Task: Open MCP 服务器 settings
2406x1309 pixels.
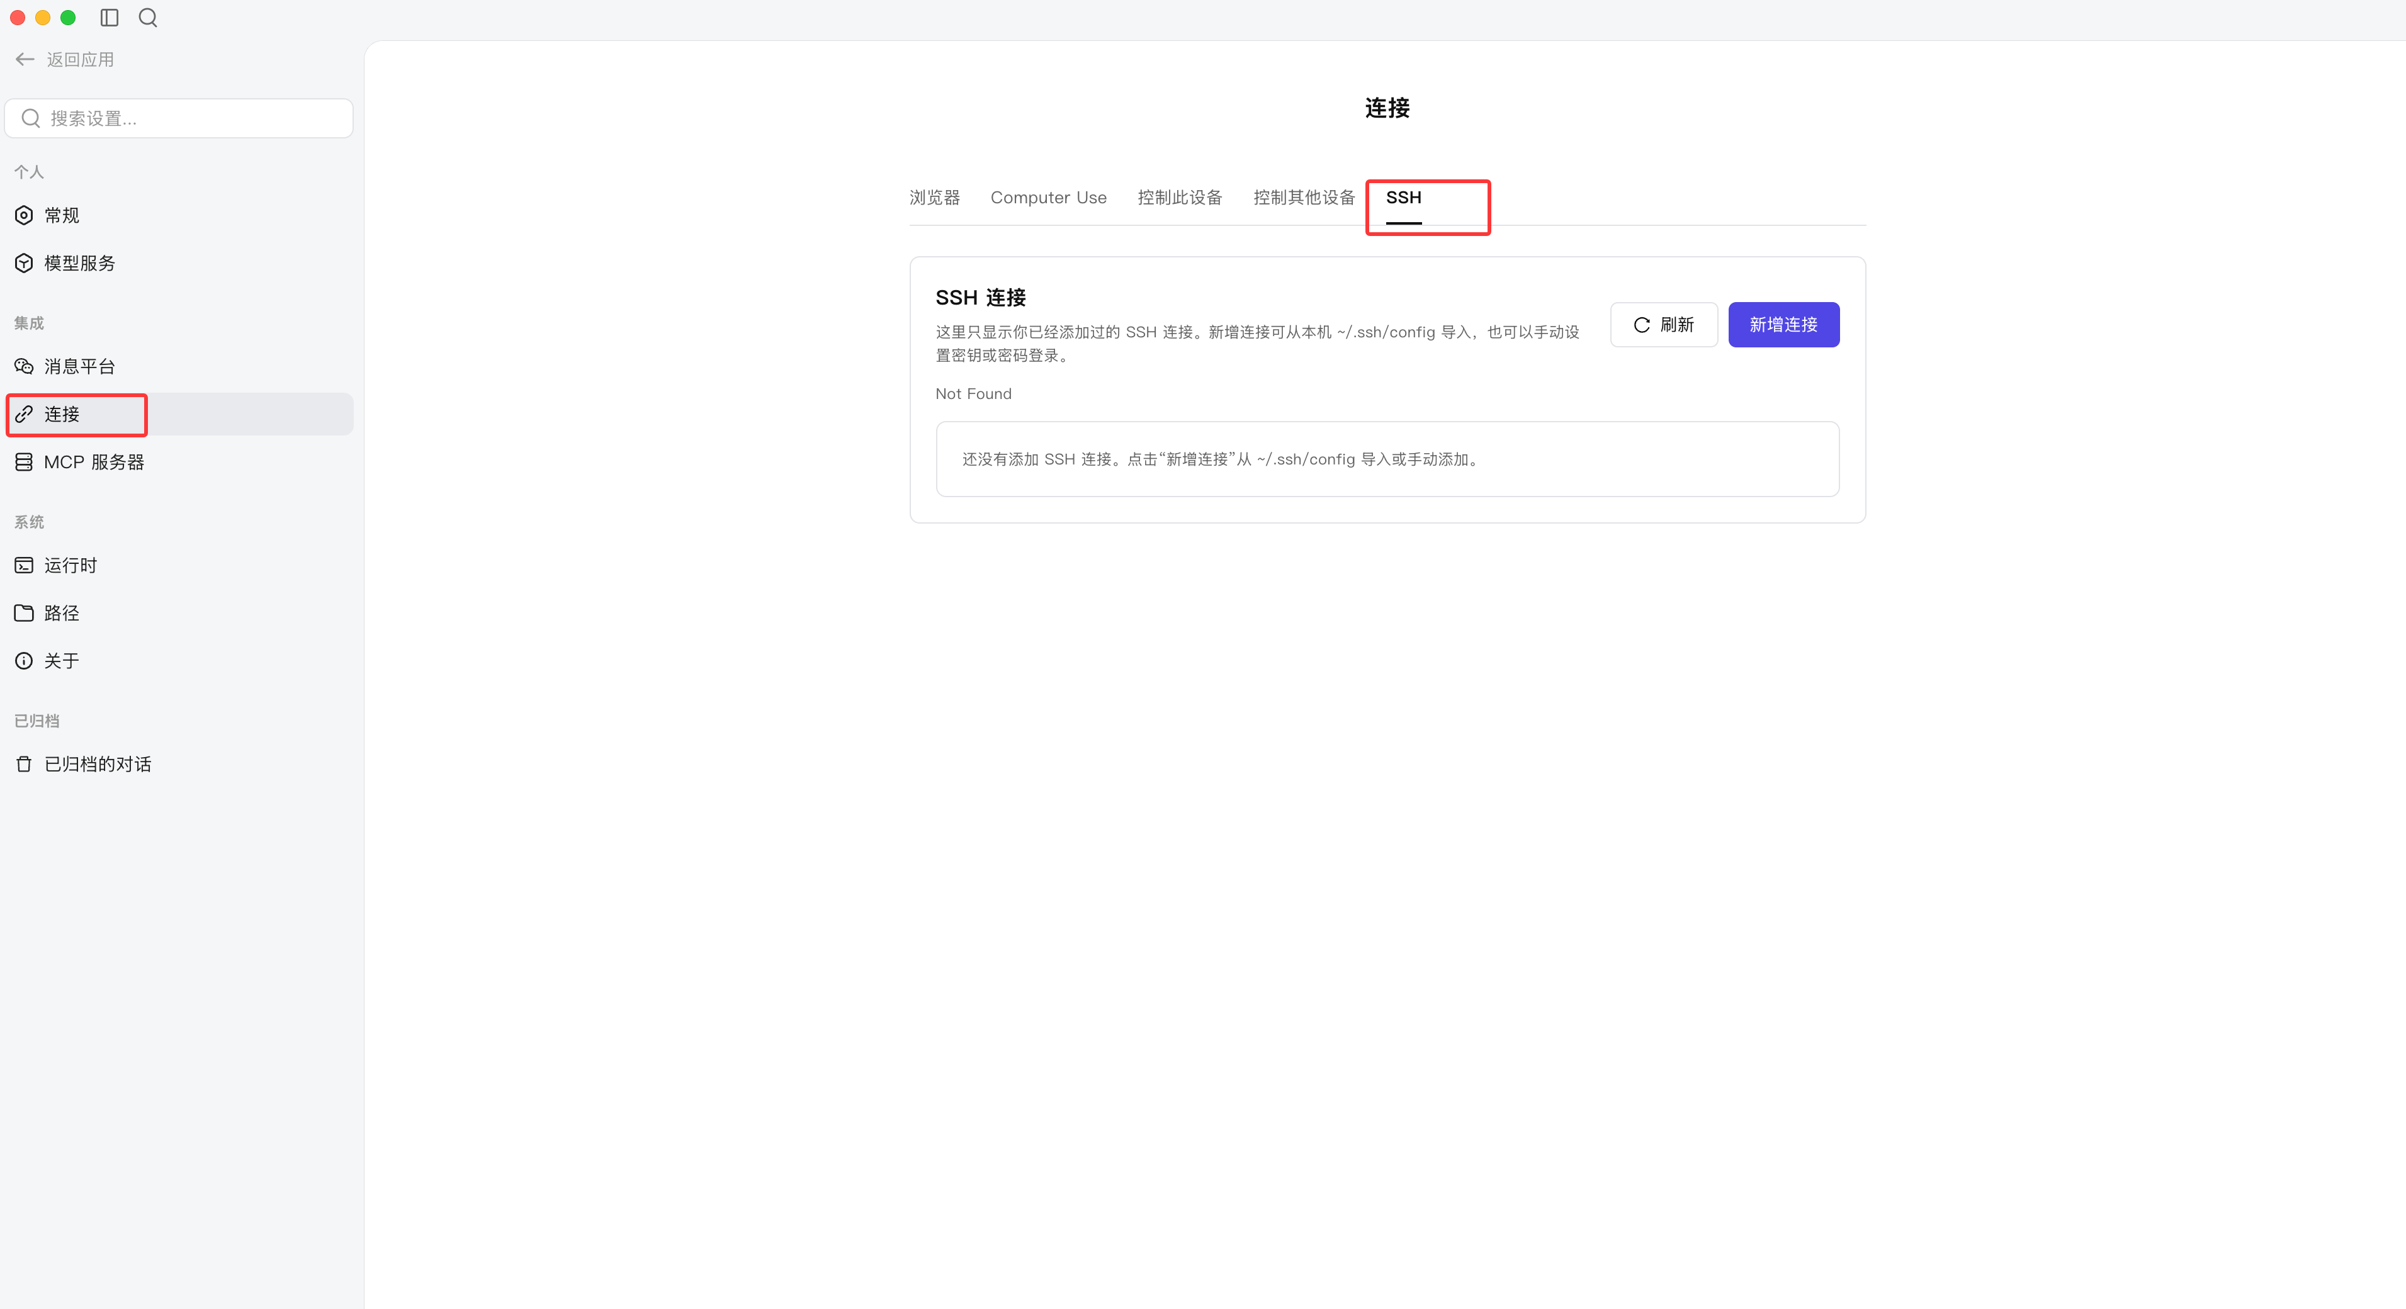Action: pos(179,462)
